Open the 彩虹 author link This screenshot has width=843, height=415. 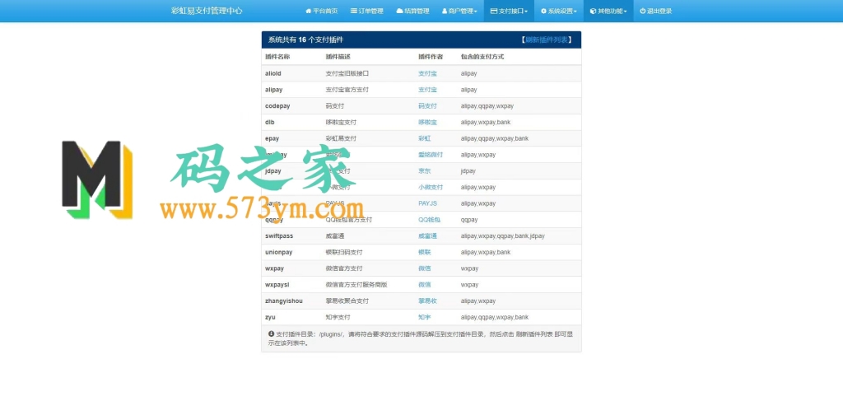click(x=424, y=138)
